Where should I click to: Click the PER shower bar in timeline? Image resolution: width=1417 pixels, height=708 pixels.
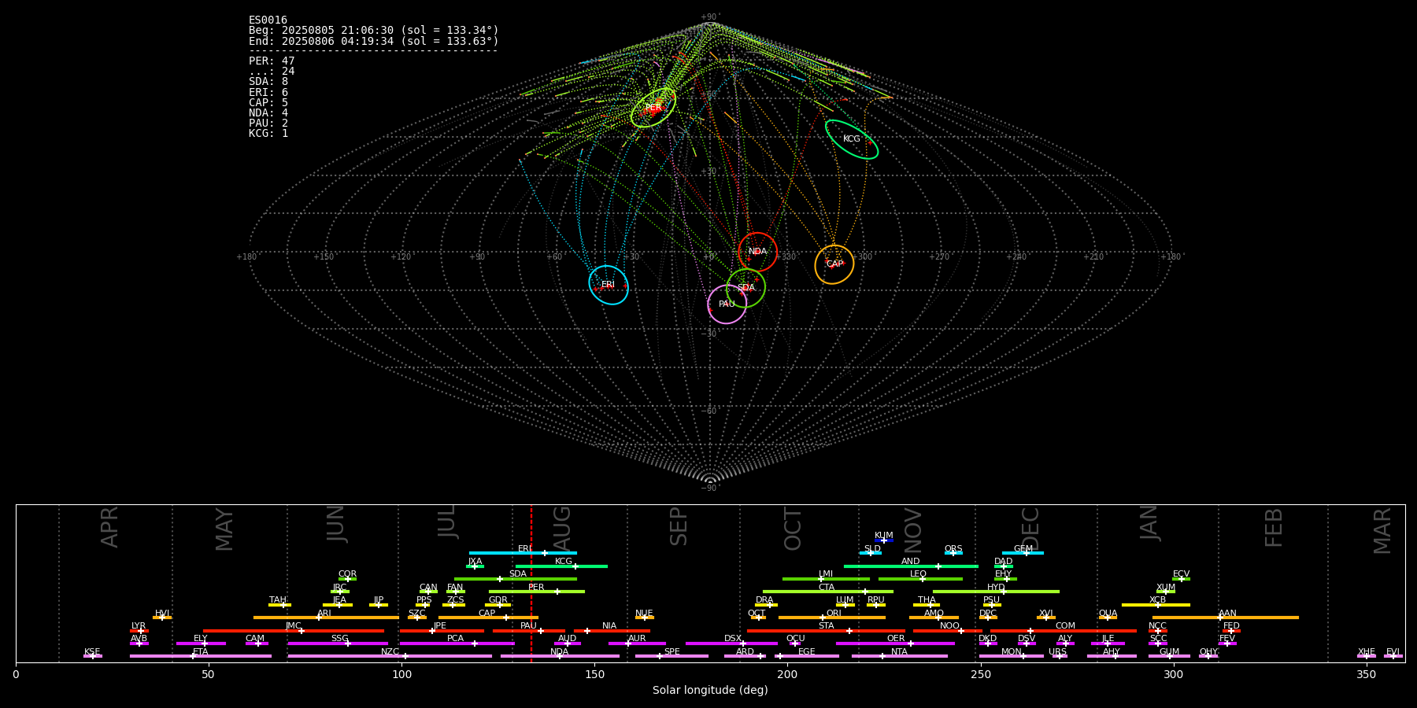click(x=537, y=592)
